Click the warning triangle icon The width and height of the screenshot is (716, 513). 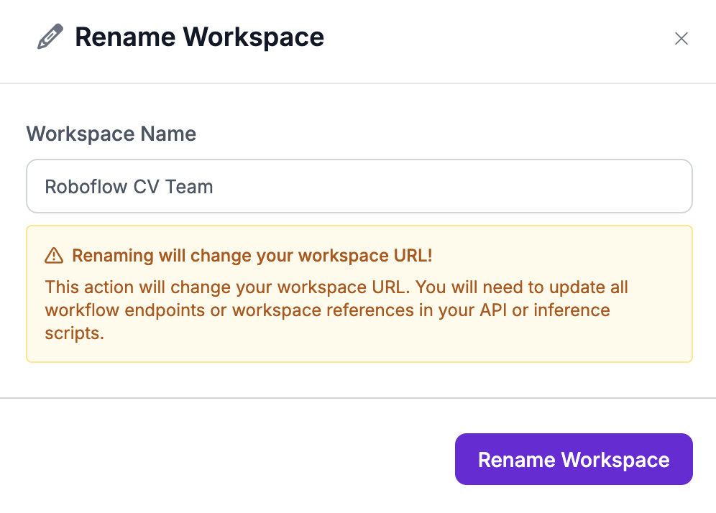click(54, 256)
